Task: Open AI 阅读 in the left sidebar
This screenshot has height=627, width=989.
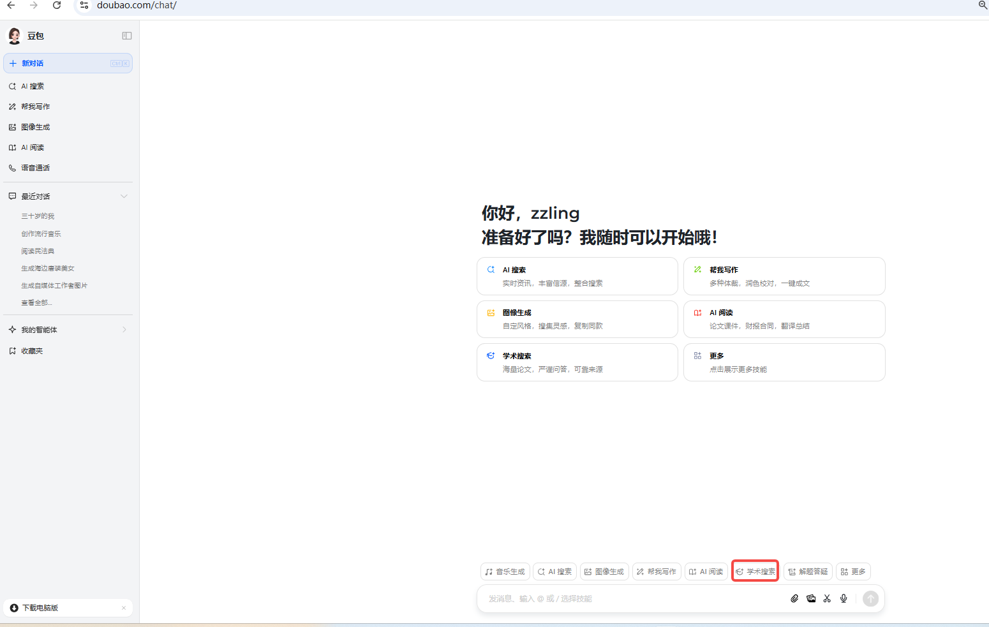Action: 68,147
